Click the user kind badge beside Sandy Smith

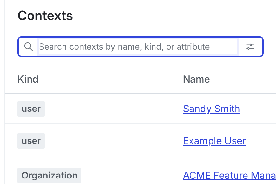click(x=31, y=109)
